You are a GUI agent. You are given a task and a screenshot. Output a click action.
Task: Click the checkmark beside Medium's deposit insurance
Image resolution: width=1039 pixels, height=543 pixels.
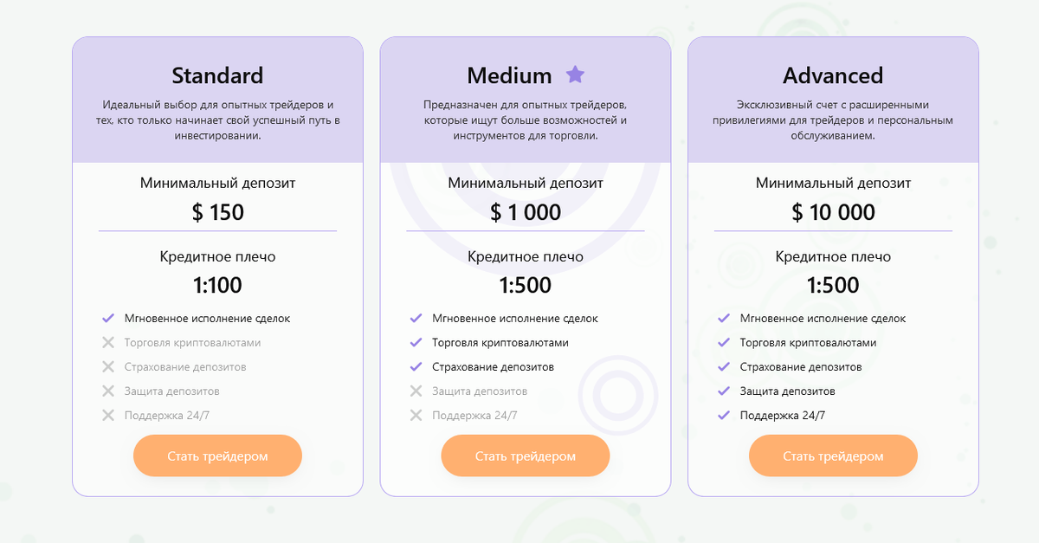point(416,366)
